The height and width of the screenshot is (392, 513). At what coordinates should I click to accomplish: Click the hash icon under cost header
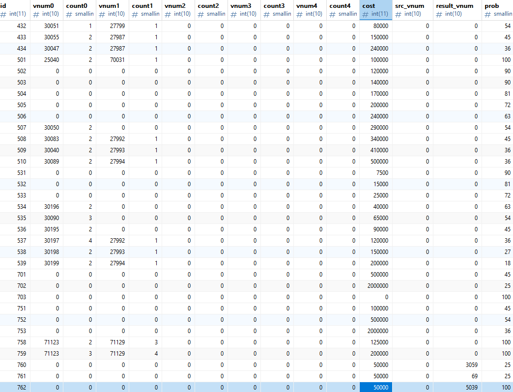(366, 14)
